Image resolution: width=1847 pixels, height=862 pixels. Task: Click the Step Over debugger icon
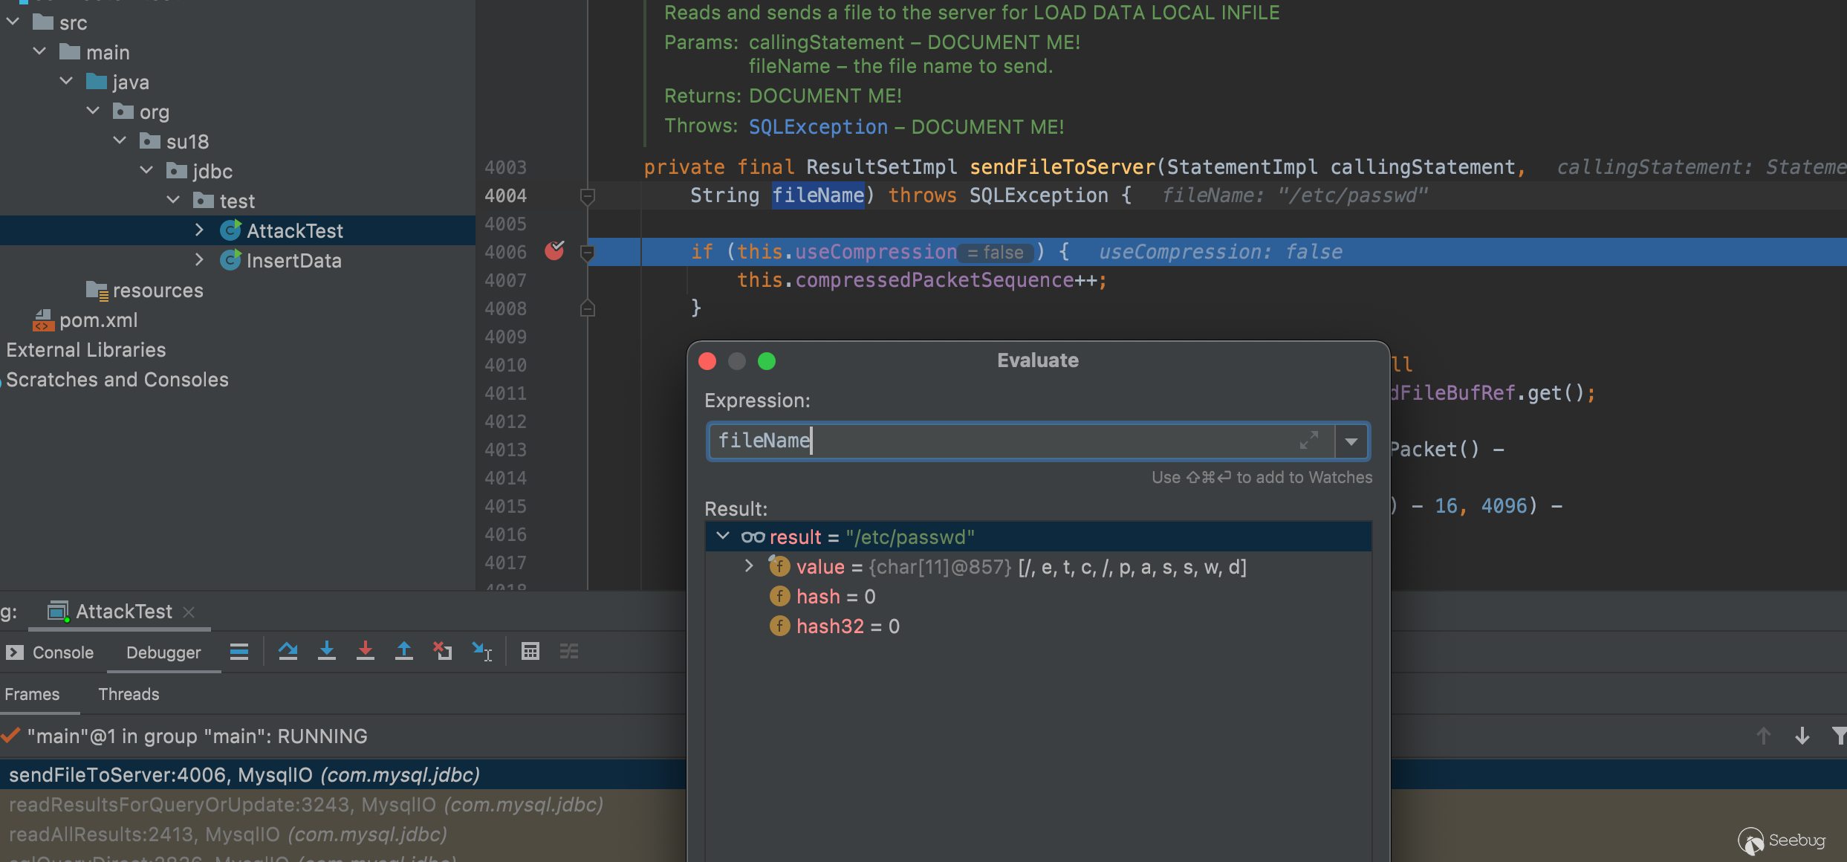tap(288, 652)
